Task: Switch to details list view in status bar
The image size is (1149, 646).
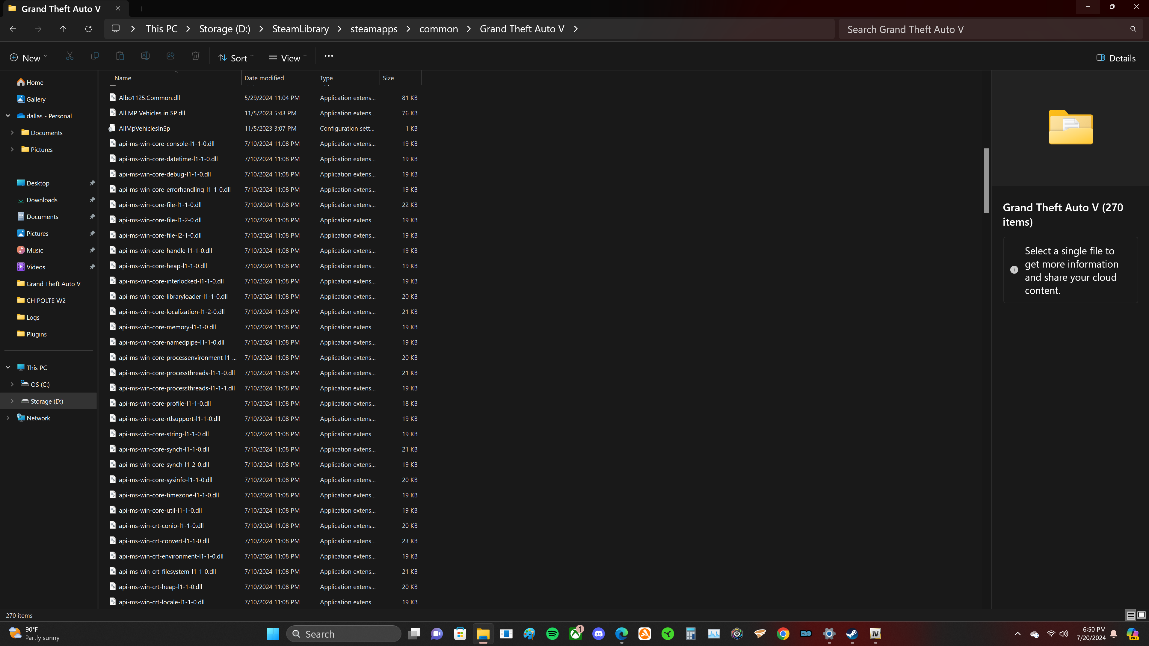Action: (x=1130, y=615)
